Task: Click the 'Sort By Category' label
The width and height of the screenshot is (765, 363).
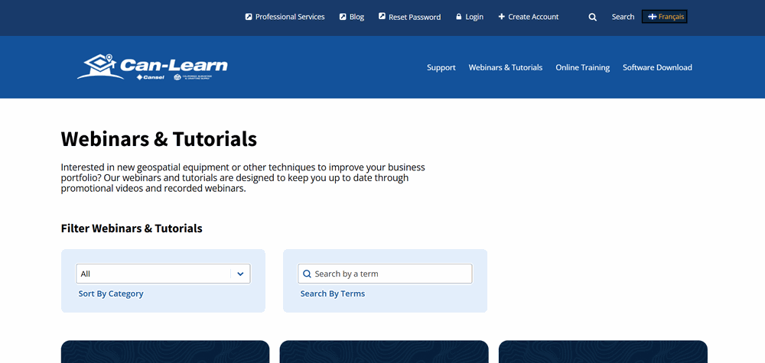Action: 111,293
